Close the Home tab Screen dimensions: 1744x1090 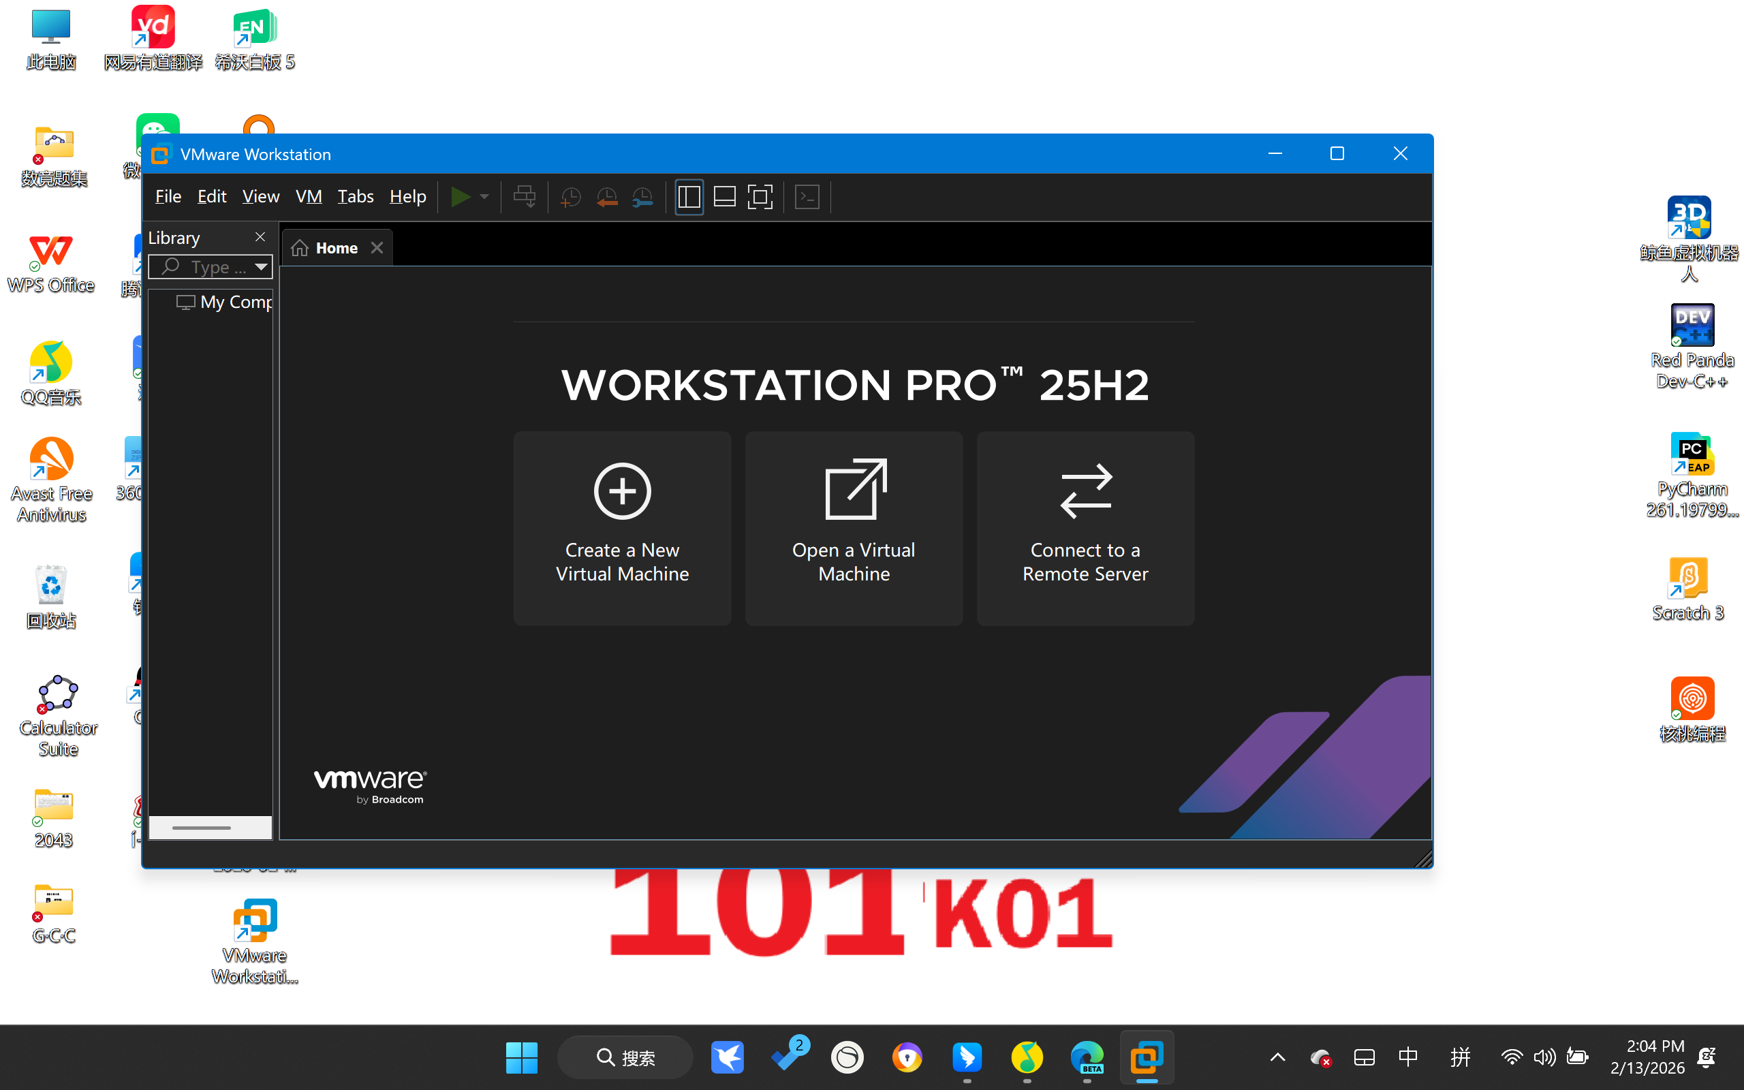click(x=377, y=248)
